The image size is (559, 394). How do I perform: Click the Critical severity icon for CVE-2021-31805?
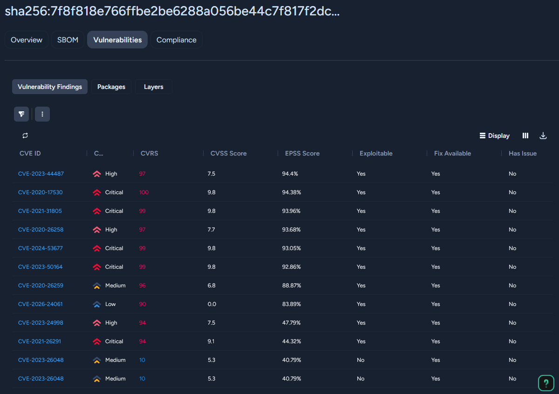click(97, 211)
